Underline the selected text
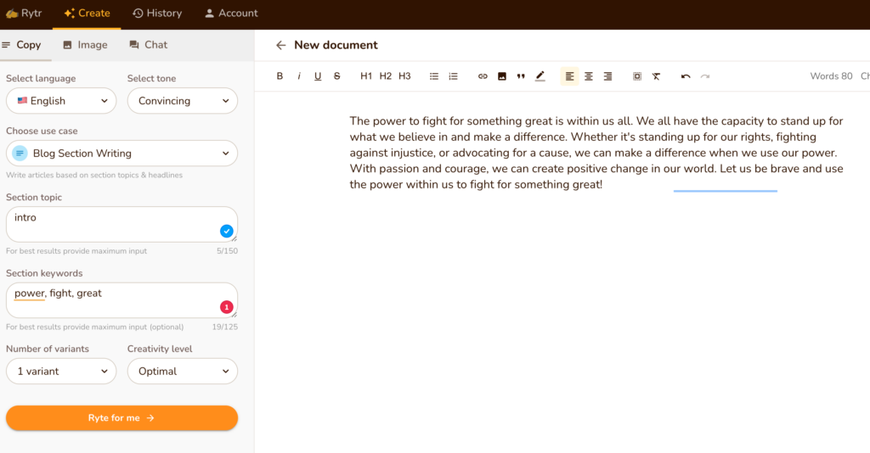 click(x=318, y=76)
